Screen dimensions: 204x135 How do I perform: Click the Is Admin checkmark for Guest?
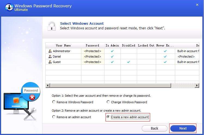coord(112,62)
